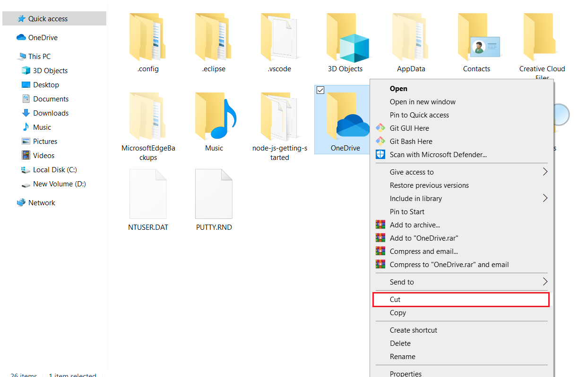
Task: Select the AppData folder icon
Action: [x=411, y=37]
